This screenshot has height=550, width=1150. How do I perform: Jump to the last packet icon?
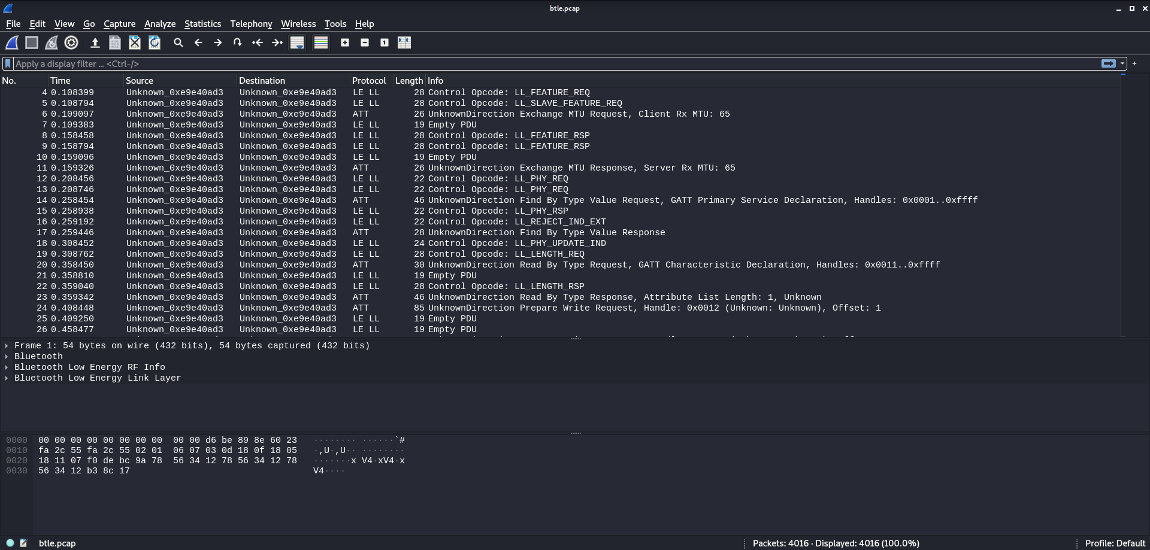point(277,42)
